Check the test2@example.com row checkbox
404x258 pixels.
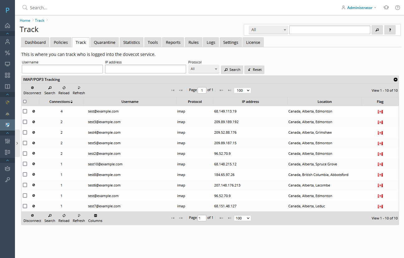tap(25, 154)
